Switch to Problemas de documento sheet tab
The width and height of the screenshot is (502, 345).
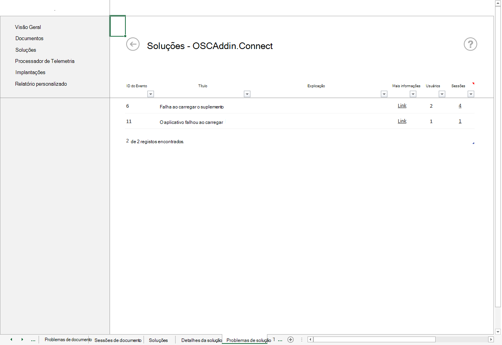coord(68,340)
